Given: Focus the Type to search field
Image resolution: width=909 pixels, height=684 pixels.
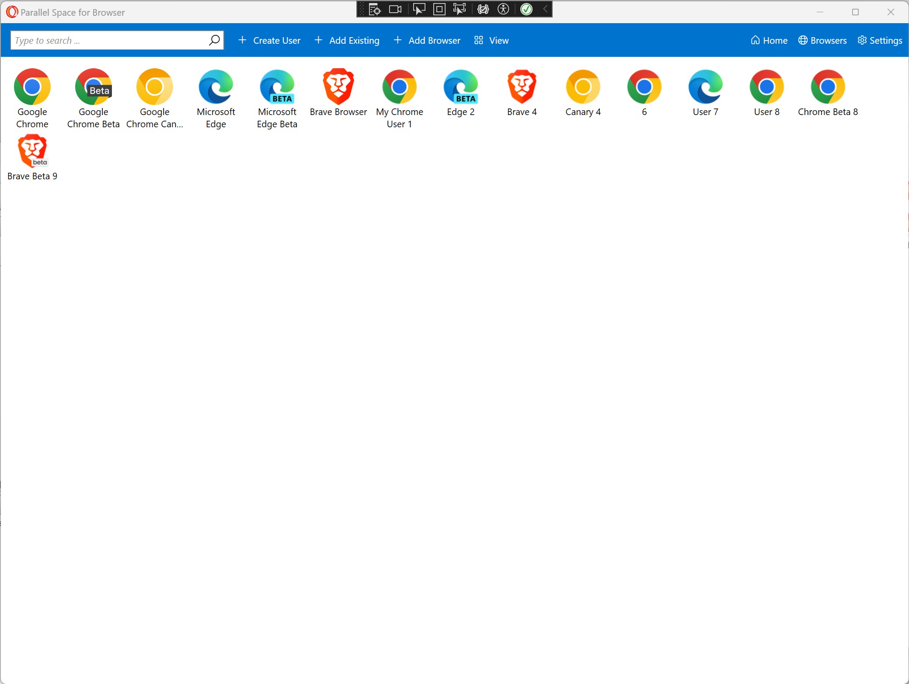Looking at the screenshot, I should (109, 41).
